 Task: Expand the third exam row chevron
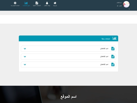[x=25, y=65]
